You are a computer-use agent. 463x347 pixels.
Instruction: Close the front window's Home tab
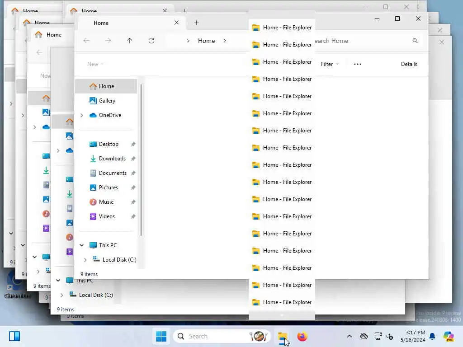click(x=177, y=23)
